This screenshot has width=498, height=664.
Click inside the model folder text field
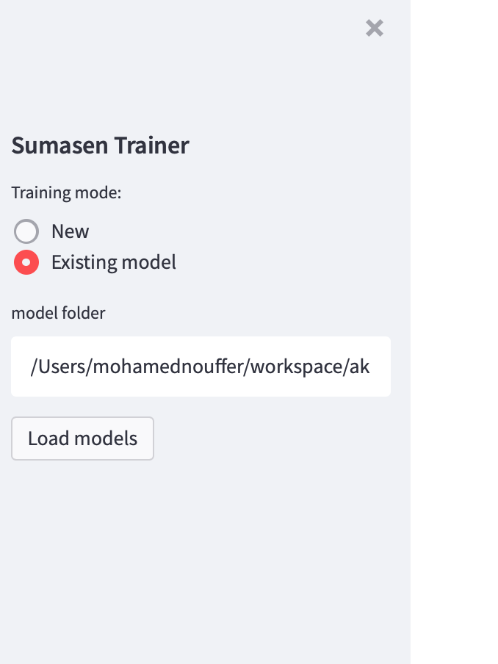(201, 367)
